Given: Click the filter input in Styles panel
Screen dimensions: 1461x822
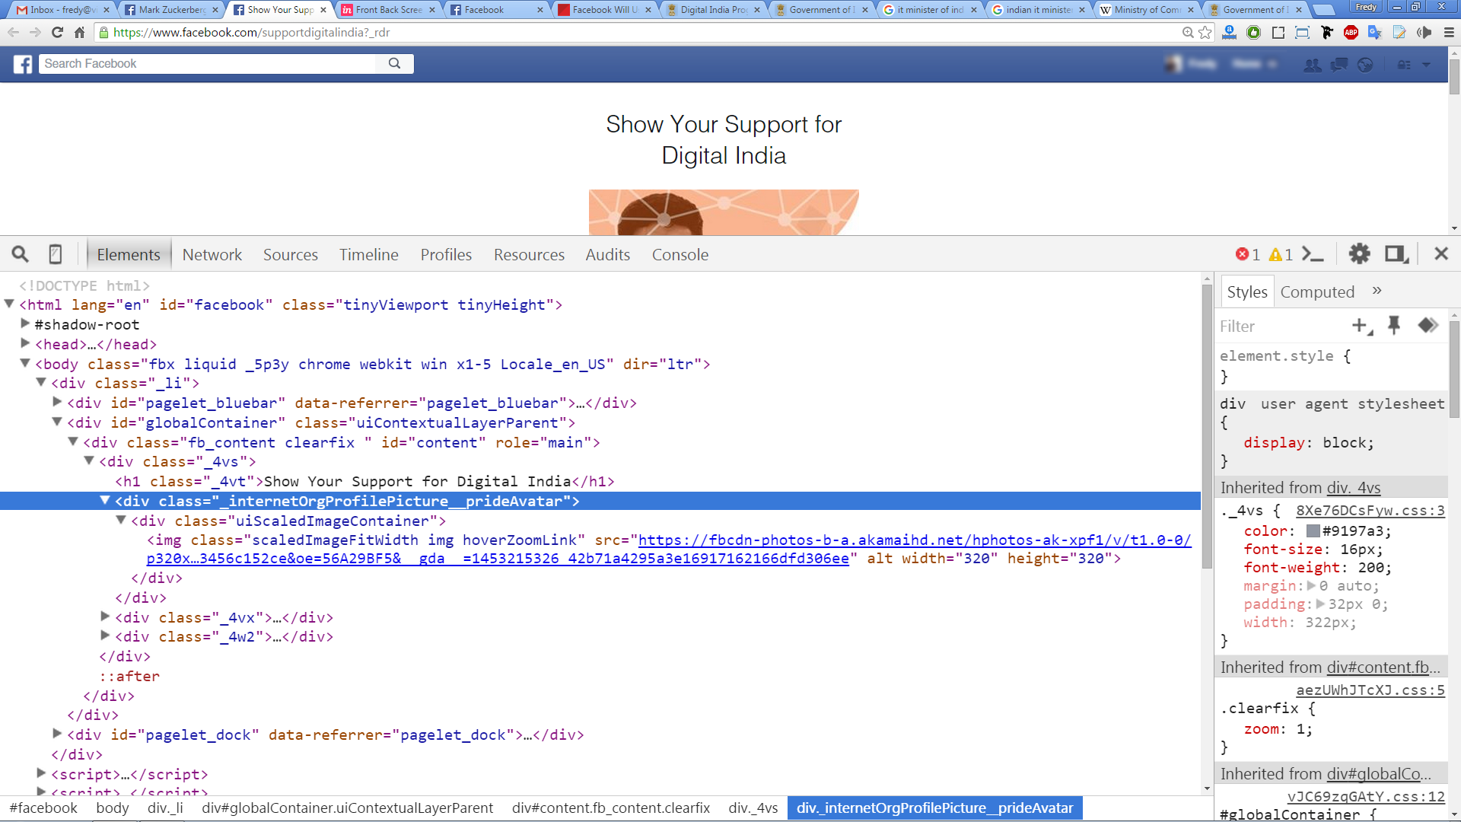Looking at the screenshot, I should coord(1275,327).
